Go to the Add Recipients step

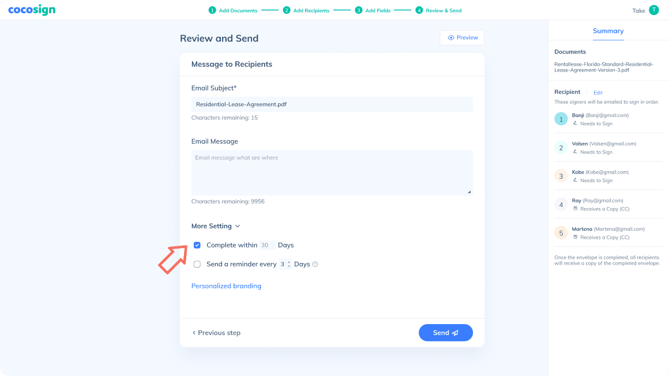(x=306, y=10)
